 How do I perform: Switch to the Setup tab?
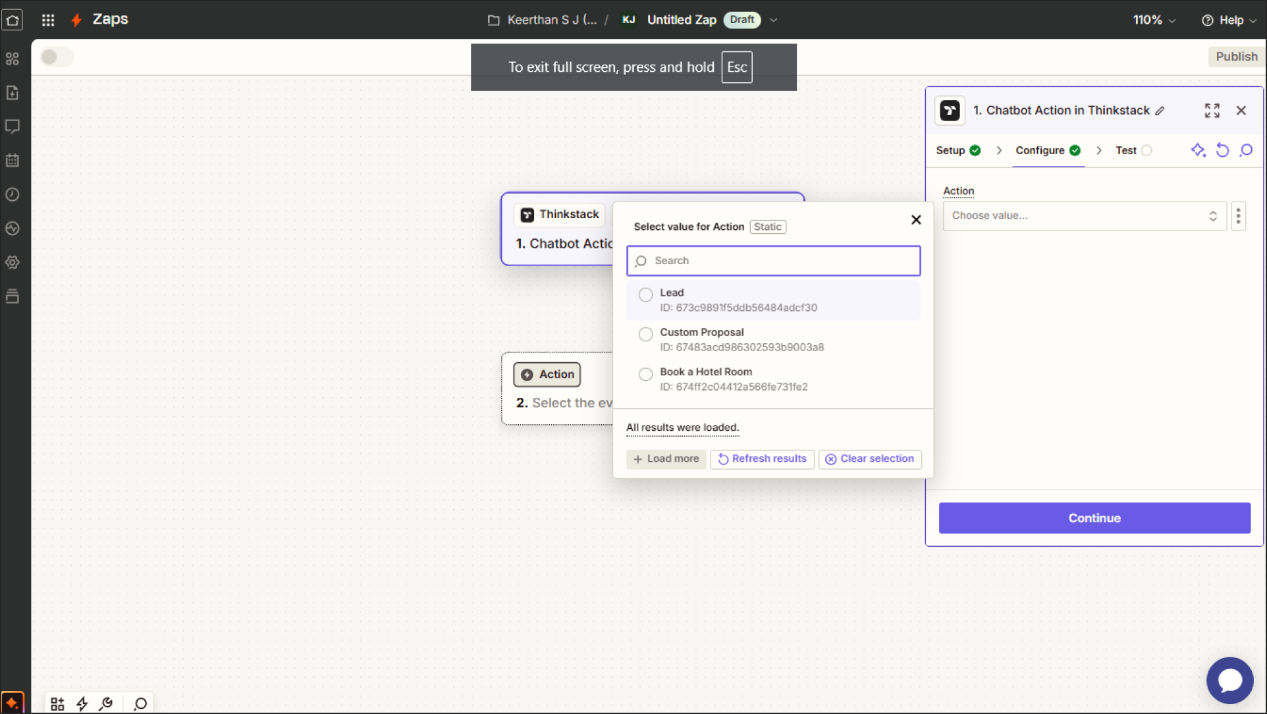coord(958,150)
